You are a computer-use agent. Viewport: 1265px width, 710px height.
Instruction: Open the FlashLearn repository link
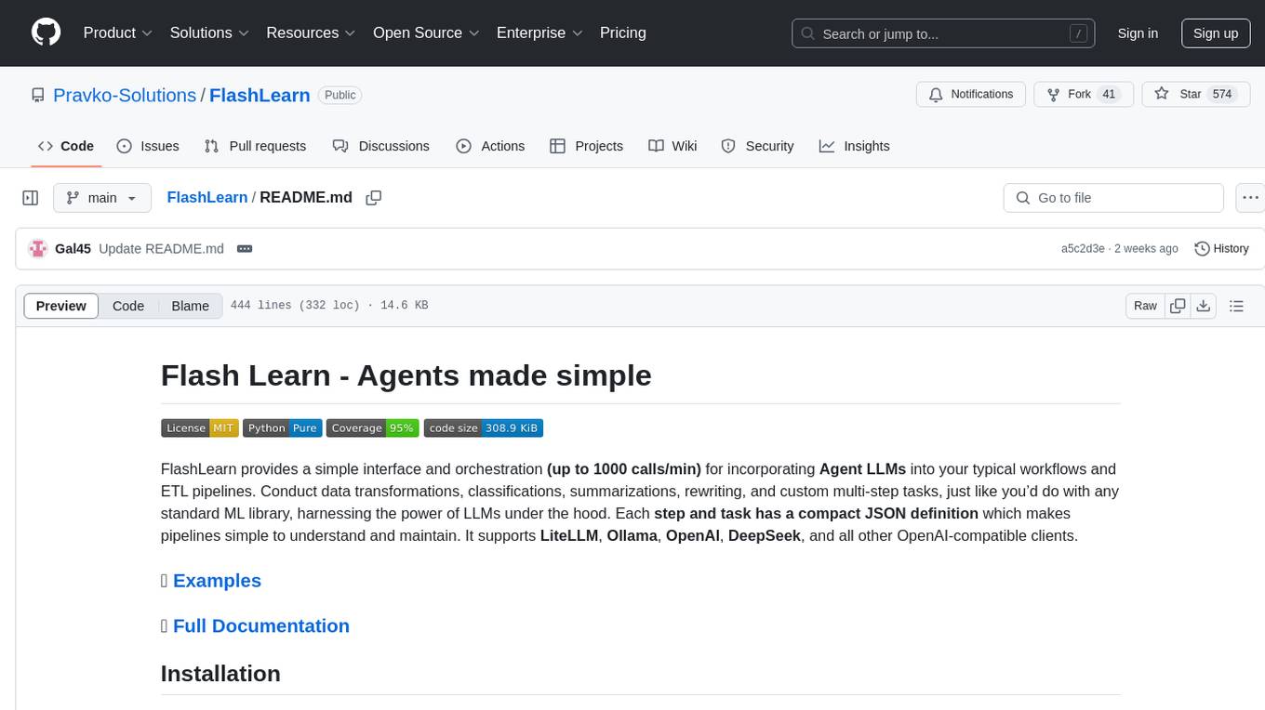click(x=260, y=95)
